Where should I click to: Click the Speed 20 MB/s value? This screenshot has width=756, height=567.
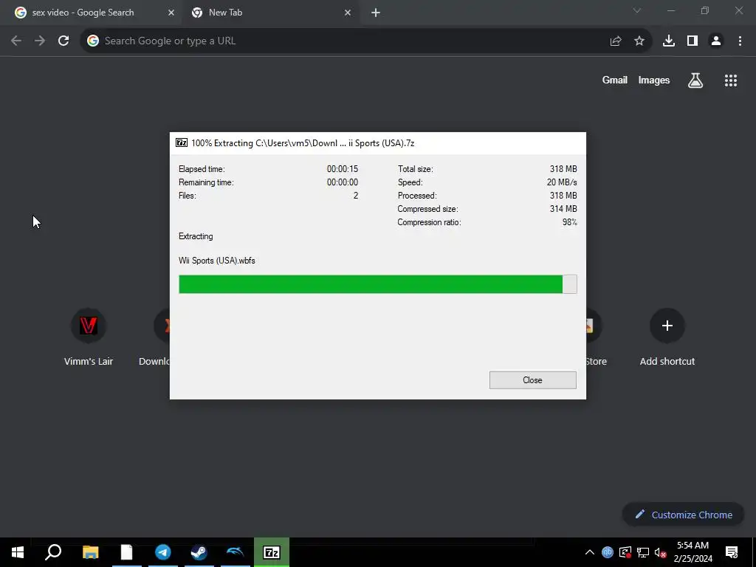(x=562, y=182)
